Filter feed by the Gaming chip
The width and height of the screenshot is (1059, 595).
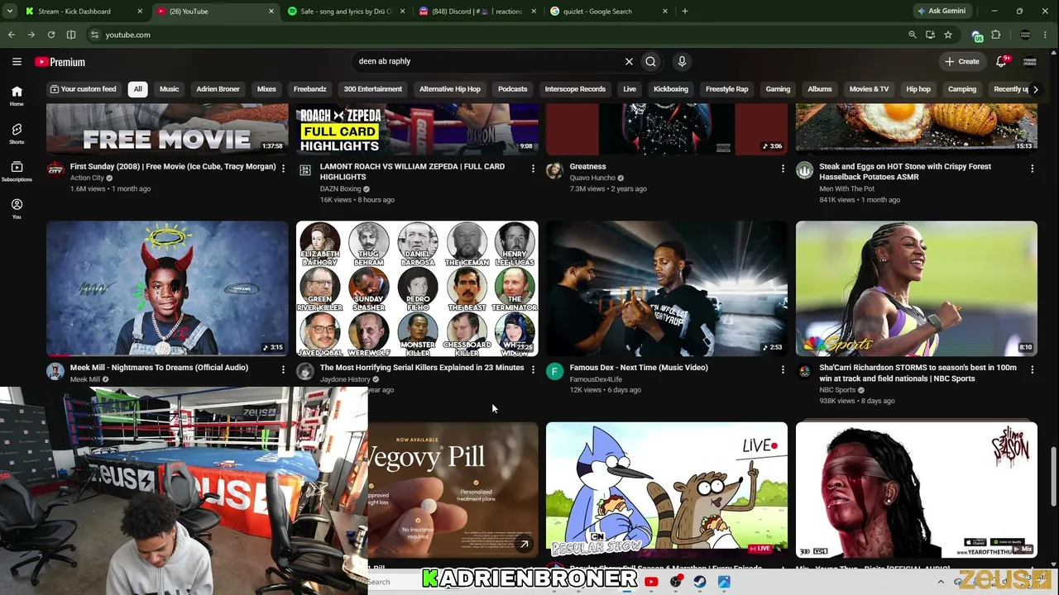(778, 89)
